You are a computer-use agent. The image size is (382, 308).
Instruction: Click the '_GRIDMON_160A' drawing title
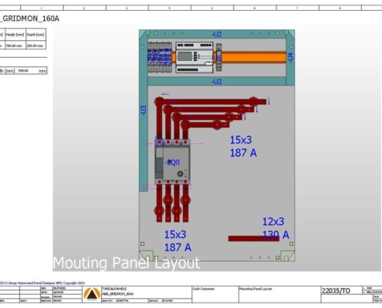[x=29, y=18]
